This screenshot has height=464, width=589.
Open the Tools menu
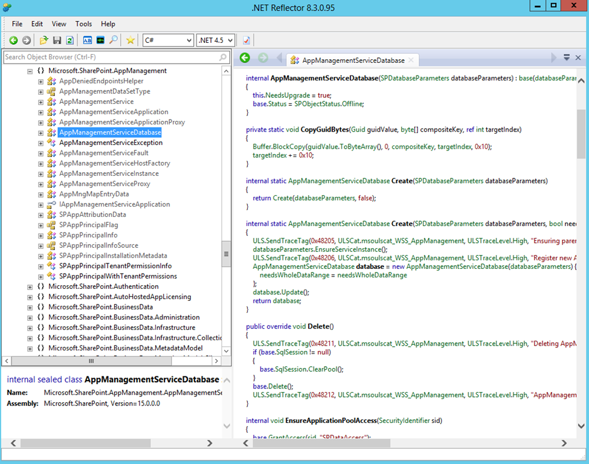pos(83,24)
